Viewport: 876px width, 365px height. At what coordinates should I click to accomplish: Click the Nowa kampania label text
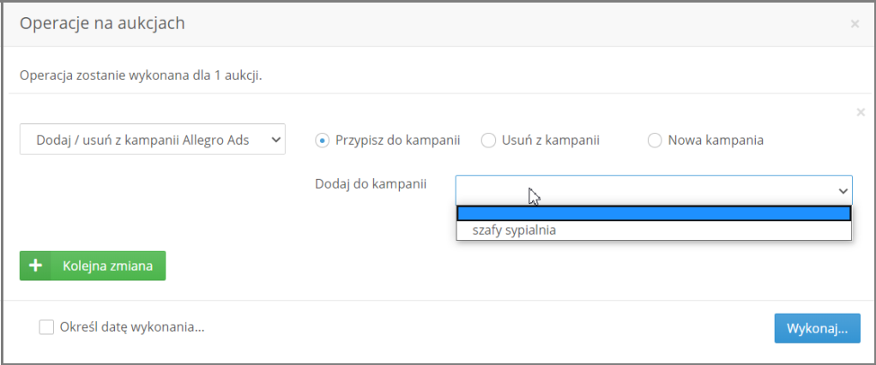(x=716, y=141)
